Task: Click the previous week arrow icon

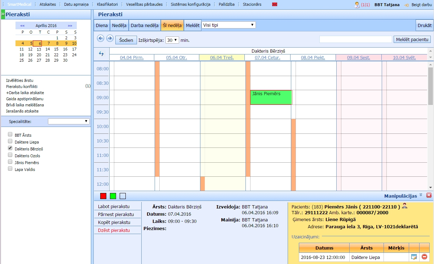Action: [101, 38]
